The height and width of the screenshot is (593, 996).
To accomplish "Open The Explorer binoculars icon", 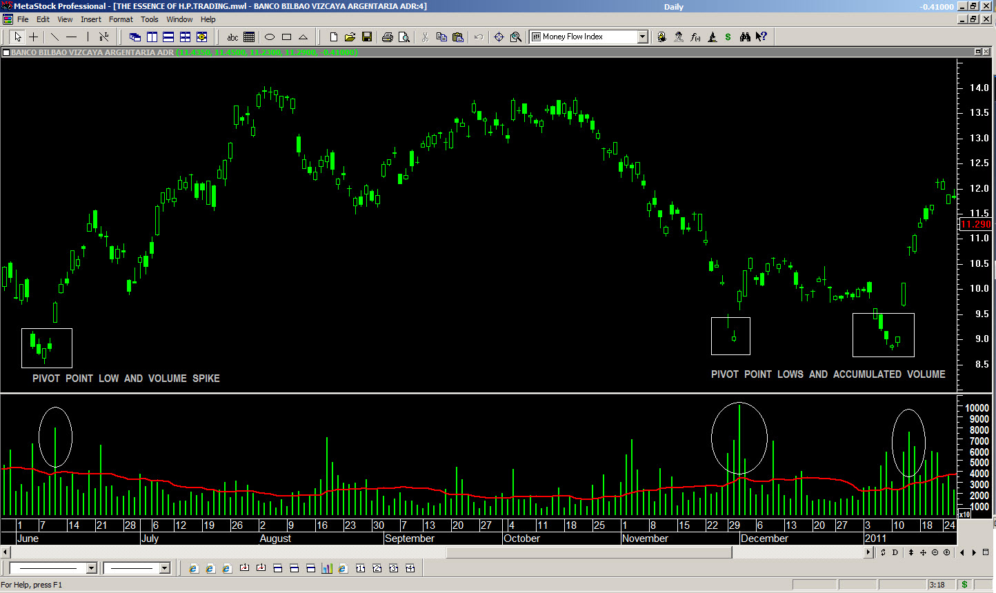I will (745, 37).
